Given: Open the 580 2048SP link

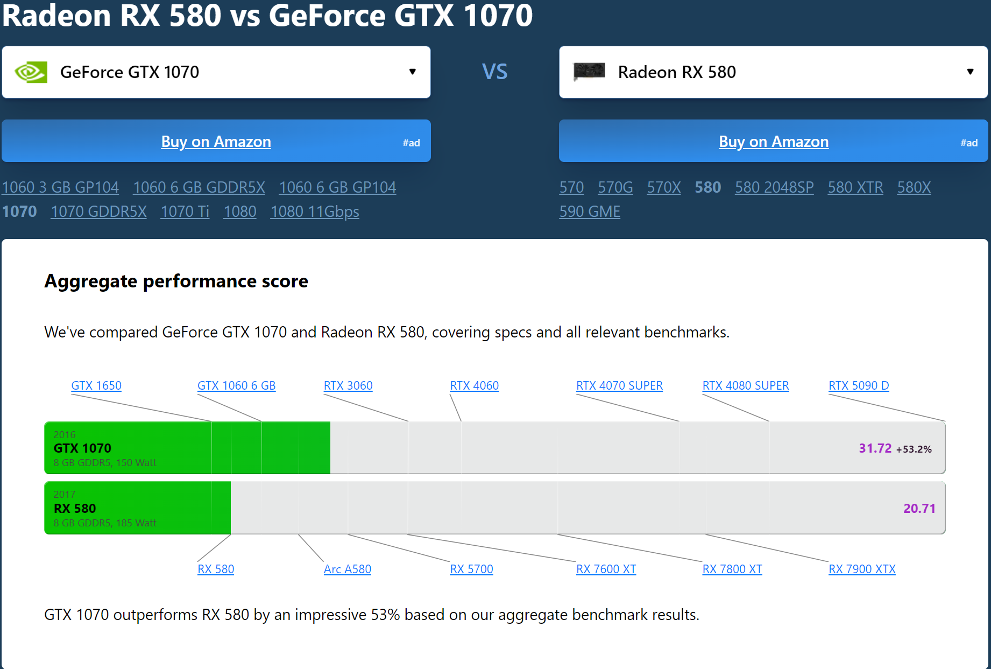Looking at the screenshot, I should tap(774, 187).
